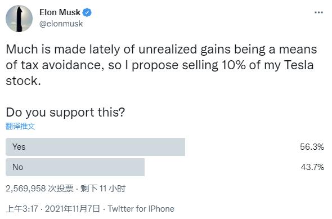Click the 翻译推文 translate link
The width and height of the screenshot is (332, 219).
[20, 126]
